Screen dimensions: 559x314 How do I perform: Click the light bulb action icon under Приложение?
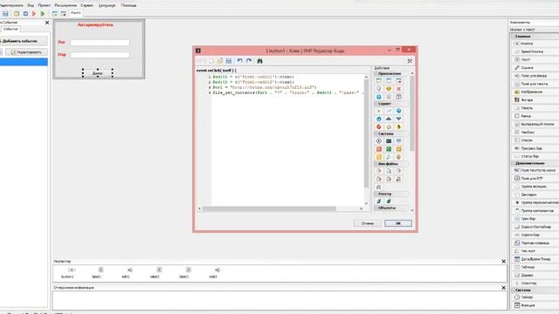[x=378, y=89]
